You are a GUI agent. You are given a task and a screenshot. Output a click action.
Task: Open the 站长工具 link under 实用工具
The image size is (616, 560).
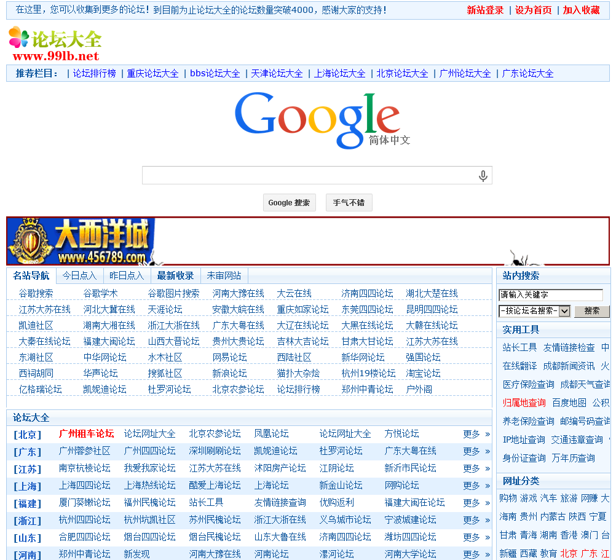point(519,347)
